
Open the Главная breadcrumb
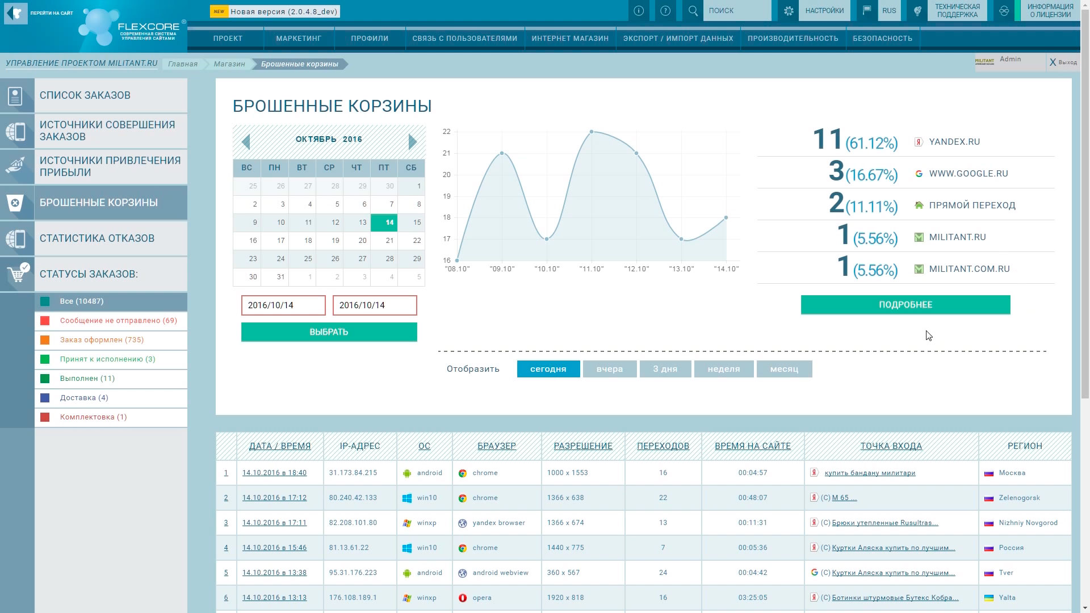click(x=183, y=64)
